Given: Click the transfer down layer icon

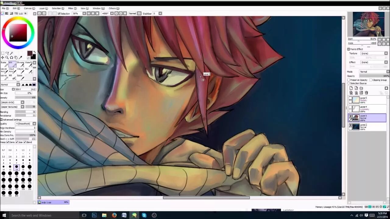Looking at the screenshot, I should [x=351, y=93].
